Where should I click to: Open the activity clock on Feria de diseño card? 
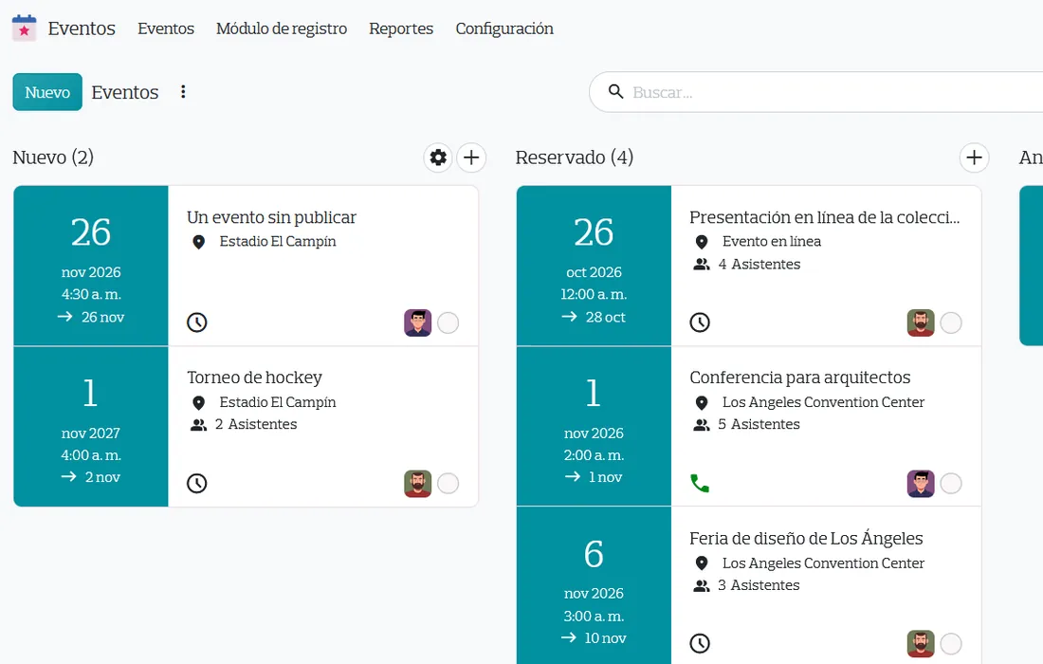tap(700, 643)
